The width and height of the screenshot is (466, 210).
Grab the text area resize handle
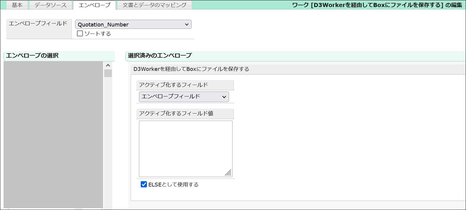coord(228,173)
